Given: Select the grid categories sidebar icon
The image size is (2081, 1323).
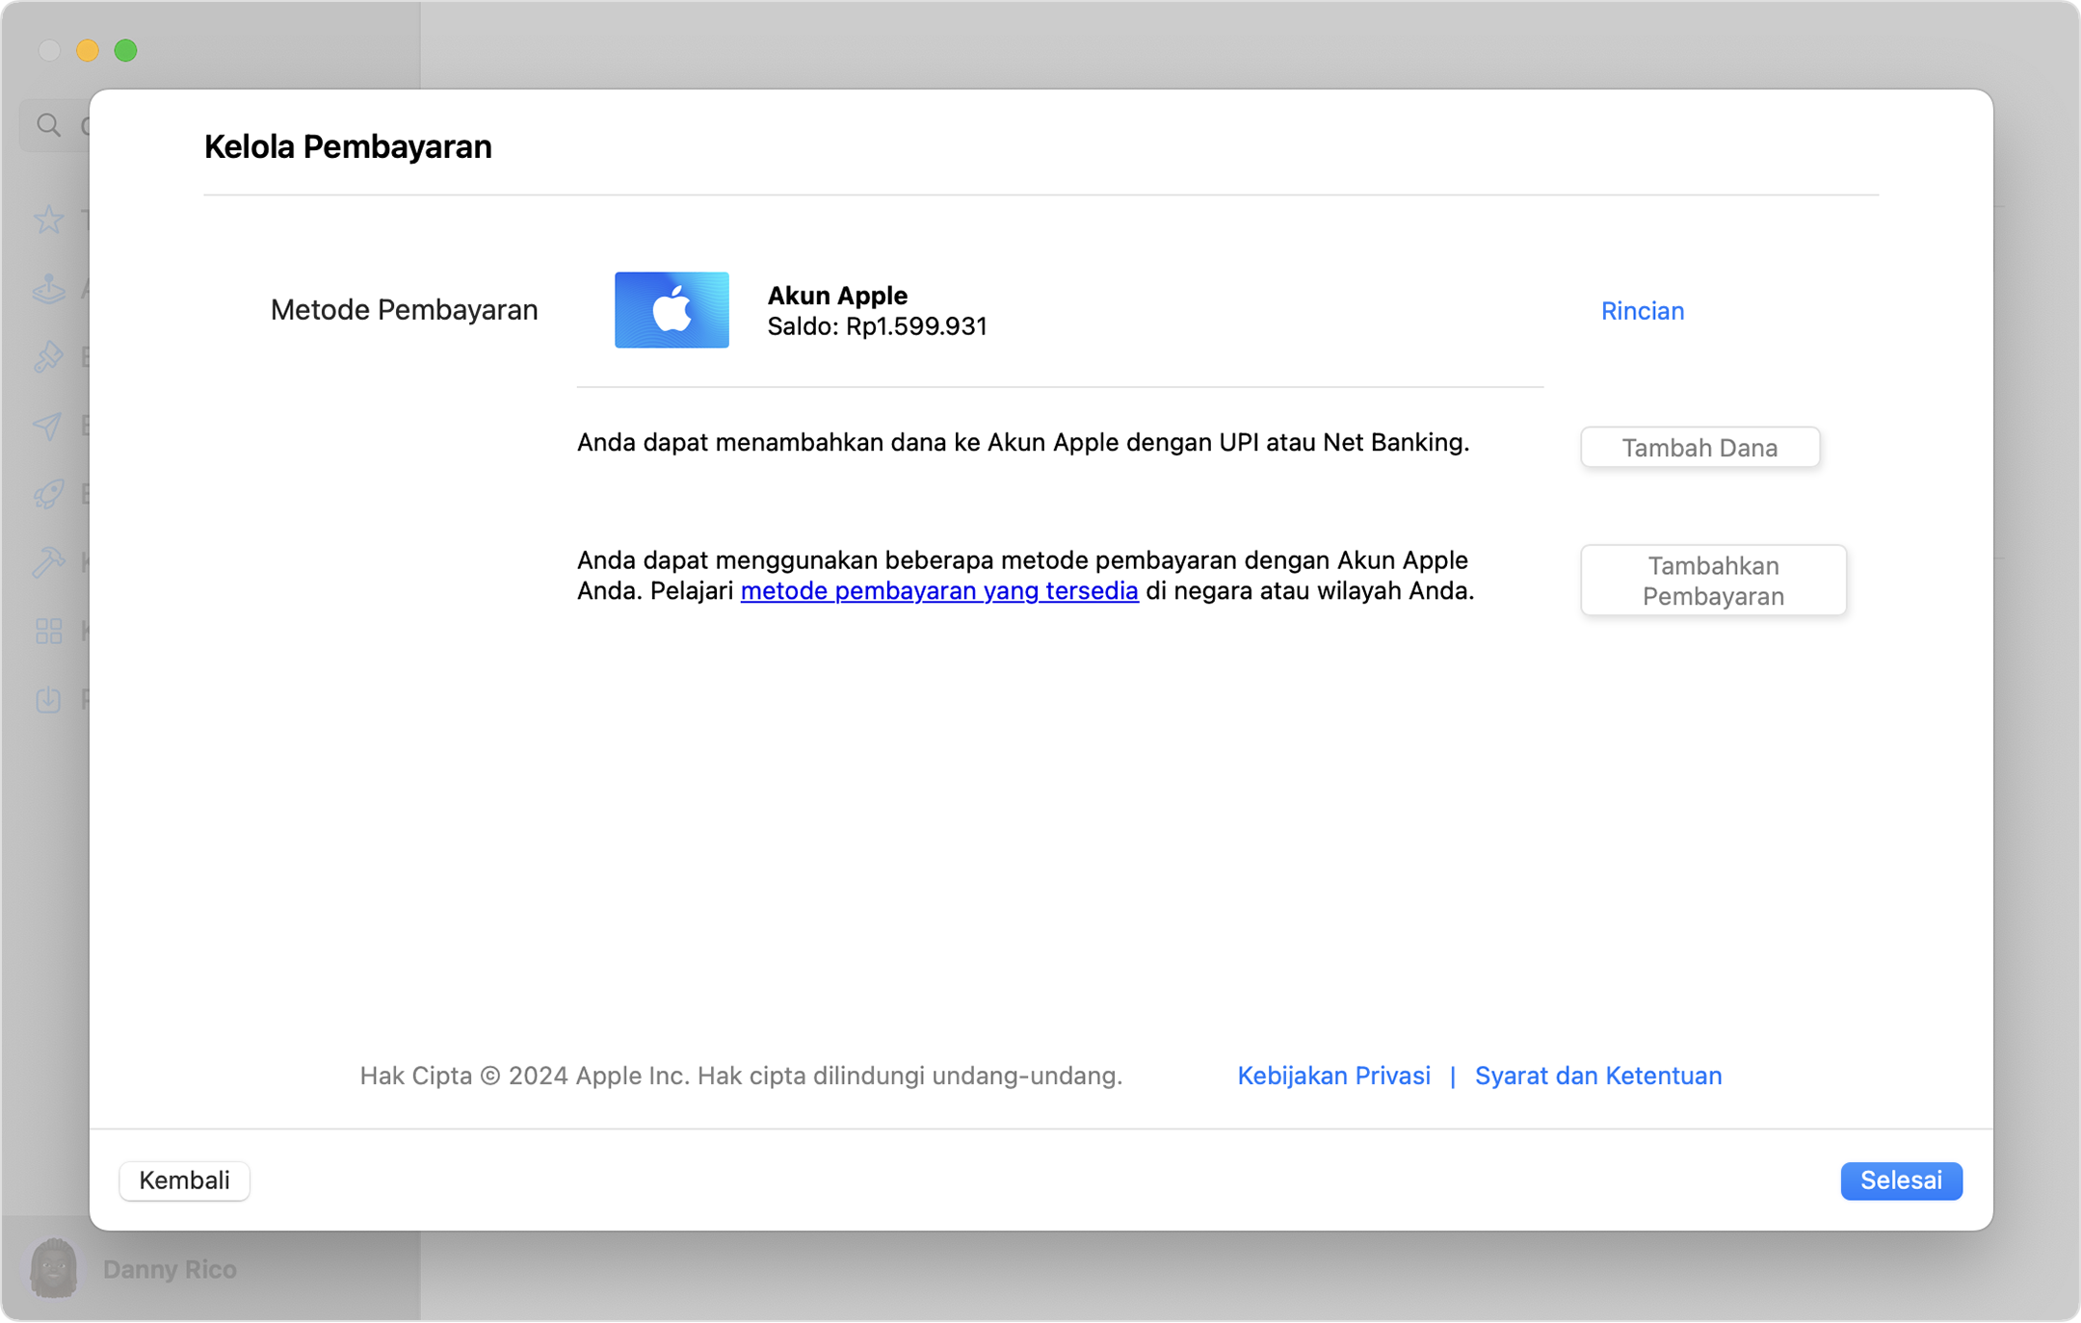Looking at the screenshot, I should click(x=48, y=631).
